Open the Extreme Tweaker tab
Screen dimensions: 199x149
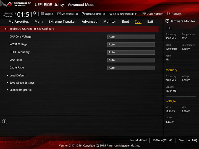[62, 22]
